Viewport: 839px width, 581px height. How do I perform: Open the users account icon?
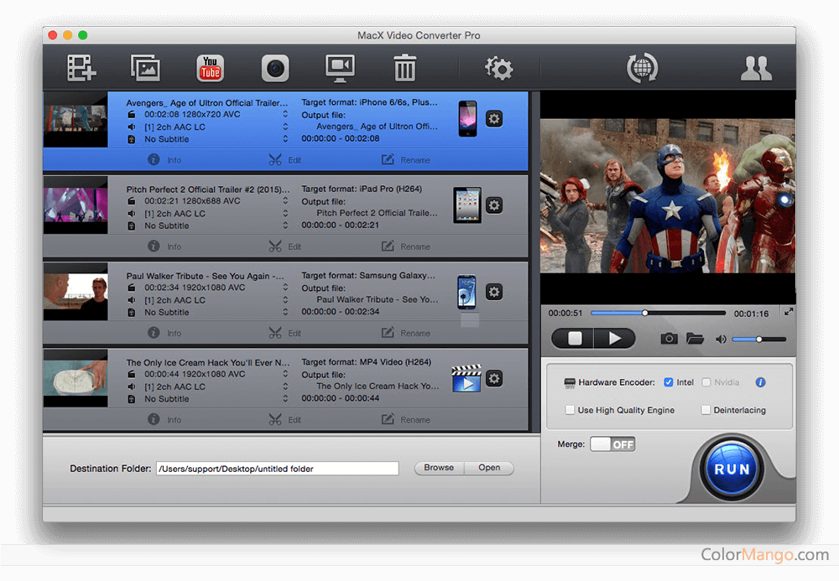pyautogui.click(x=756, y=68)
